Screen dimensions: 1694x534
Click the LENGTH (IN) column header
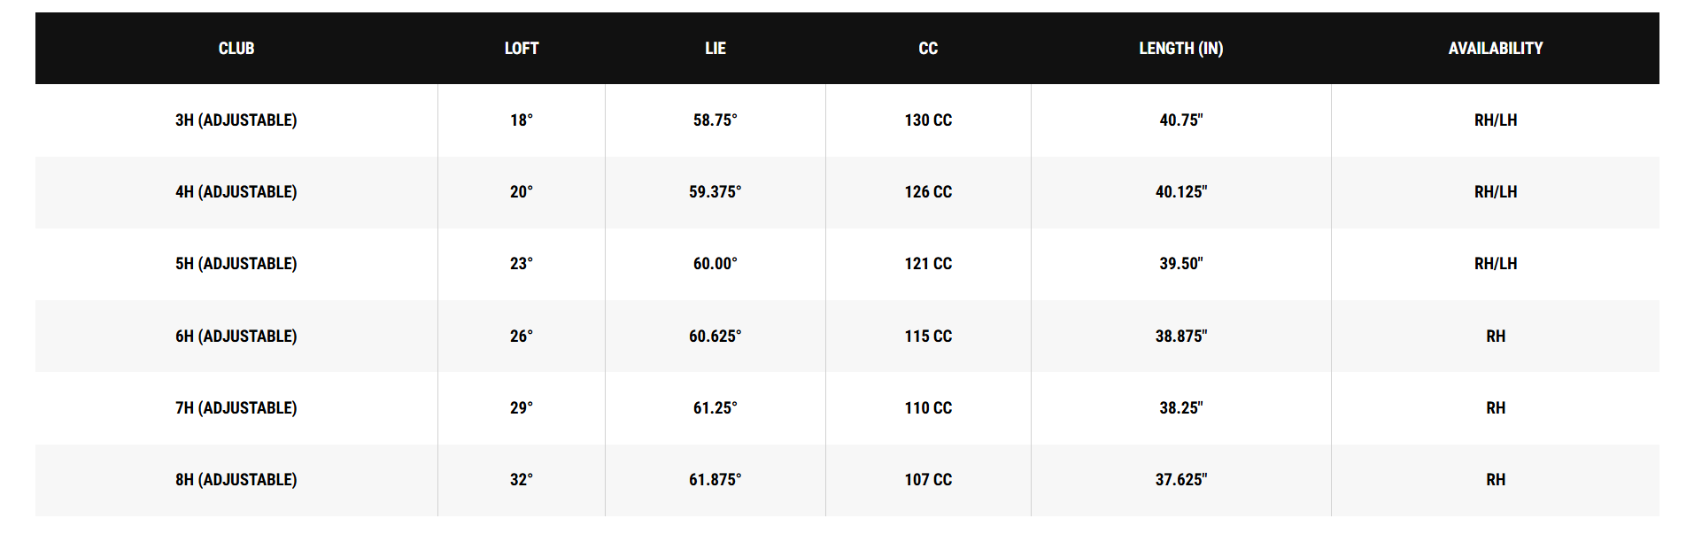[1181, 49]
